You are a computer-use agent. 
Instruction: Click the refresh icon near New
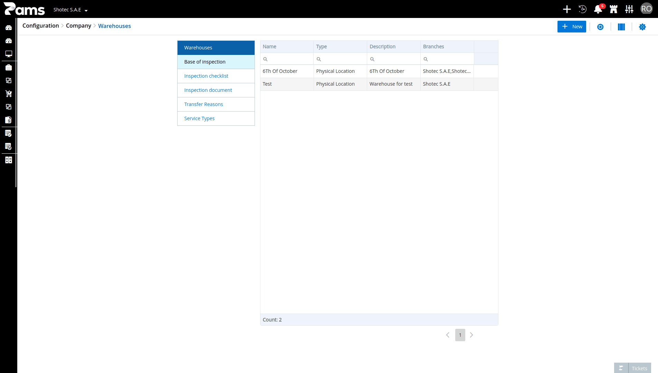600,27
